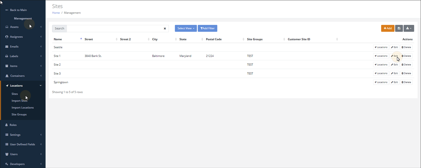421x168 pixels.
Task: Open the Import Locations submenu item
Action: point(23,108)
